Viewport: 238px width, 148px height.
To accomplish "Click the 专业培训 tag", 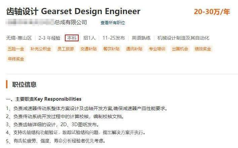I will pyautogui.click(x=157, y=49).
